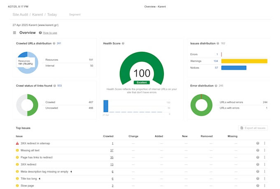Open Notices count 57

[217, 68]
